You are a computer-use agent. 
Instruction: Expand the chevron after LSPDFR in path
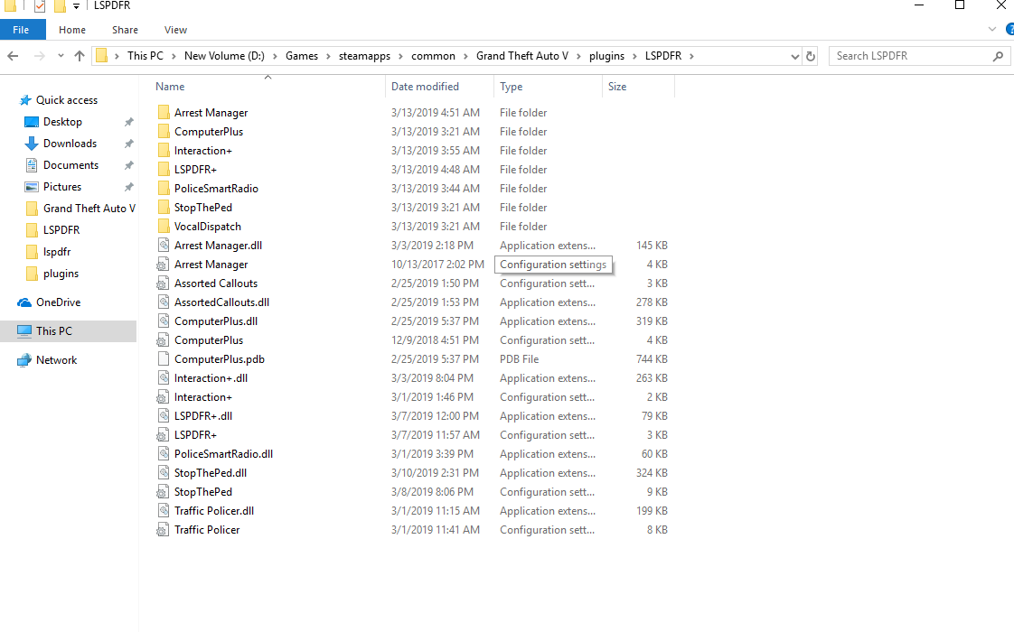click(x=691, y=56)
